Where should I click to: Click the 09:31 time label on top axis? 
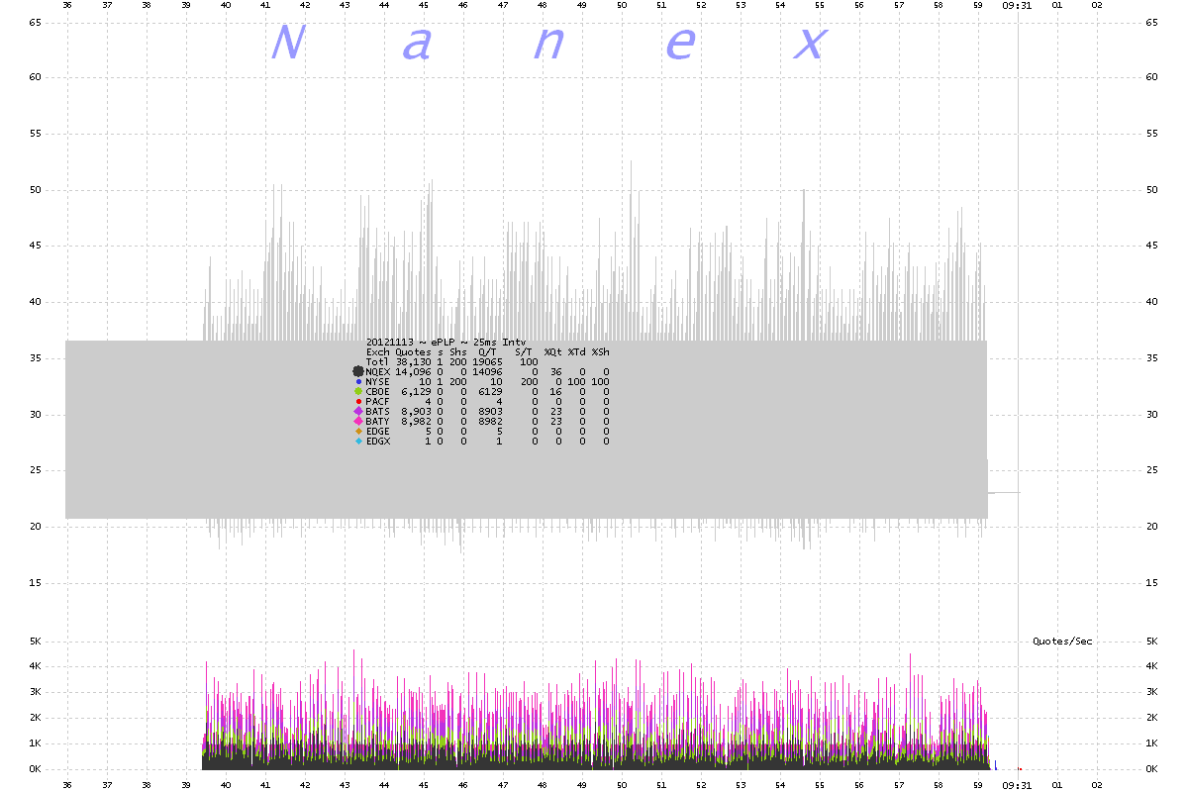1017,5
